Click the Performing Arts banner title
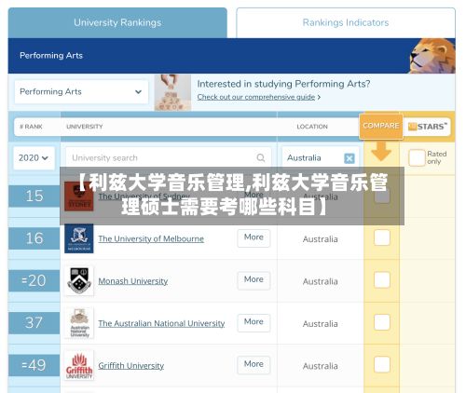The image size is (466, 393). pyautogui.click(x=51, y=56)
